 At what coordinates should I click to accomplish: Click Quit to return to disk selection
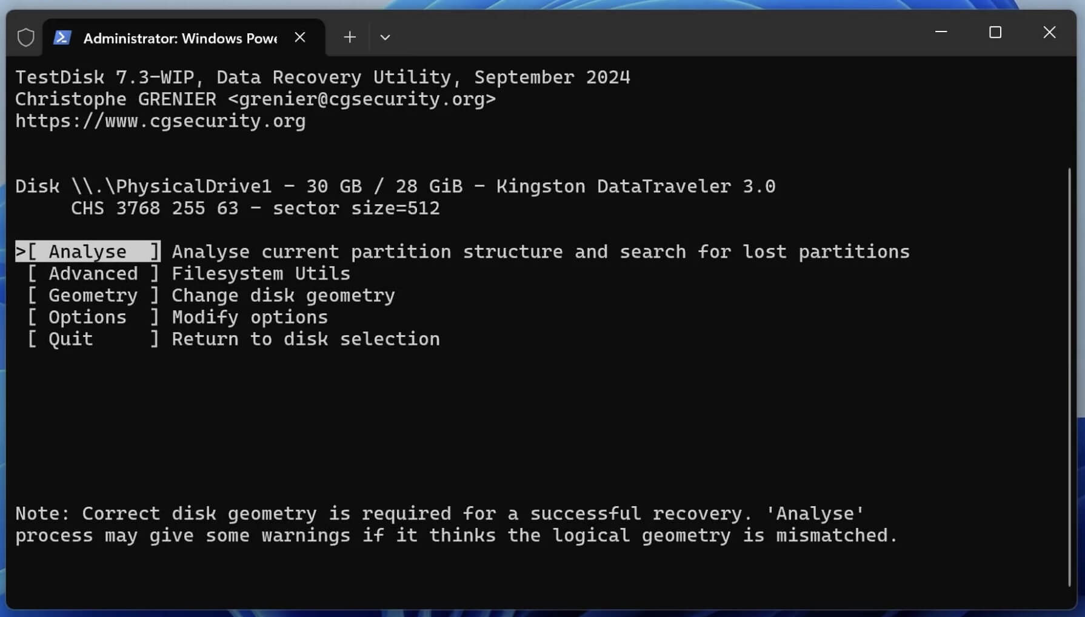pyautogui.click(x=71, y=339)
